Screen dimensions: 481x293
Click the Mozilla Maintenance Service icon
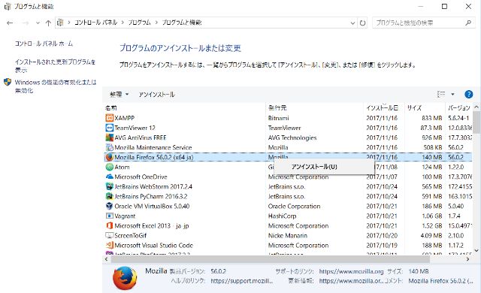(110, 147)
